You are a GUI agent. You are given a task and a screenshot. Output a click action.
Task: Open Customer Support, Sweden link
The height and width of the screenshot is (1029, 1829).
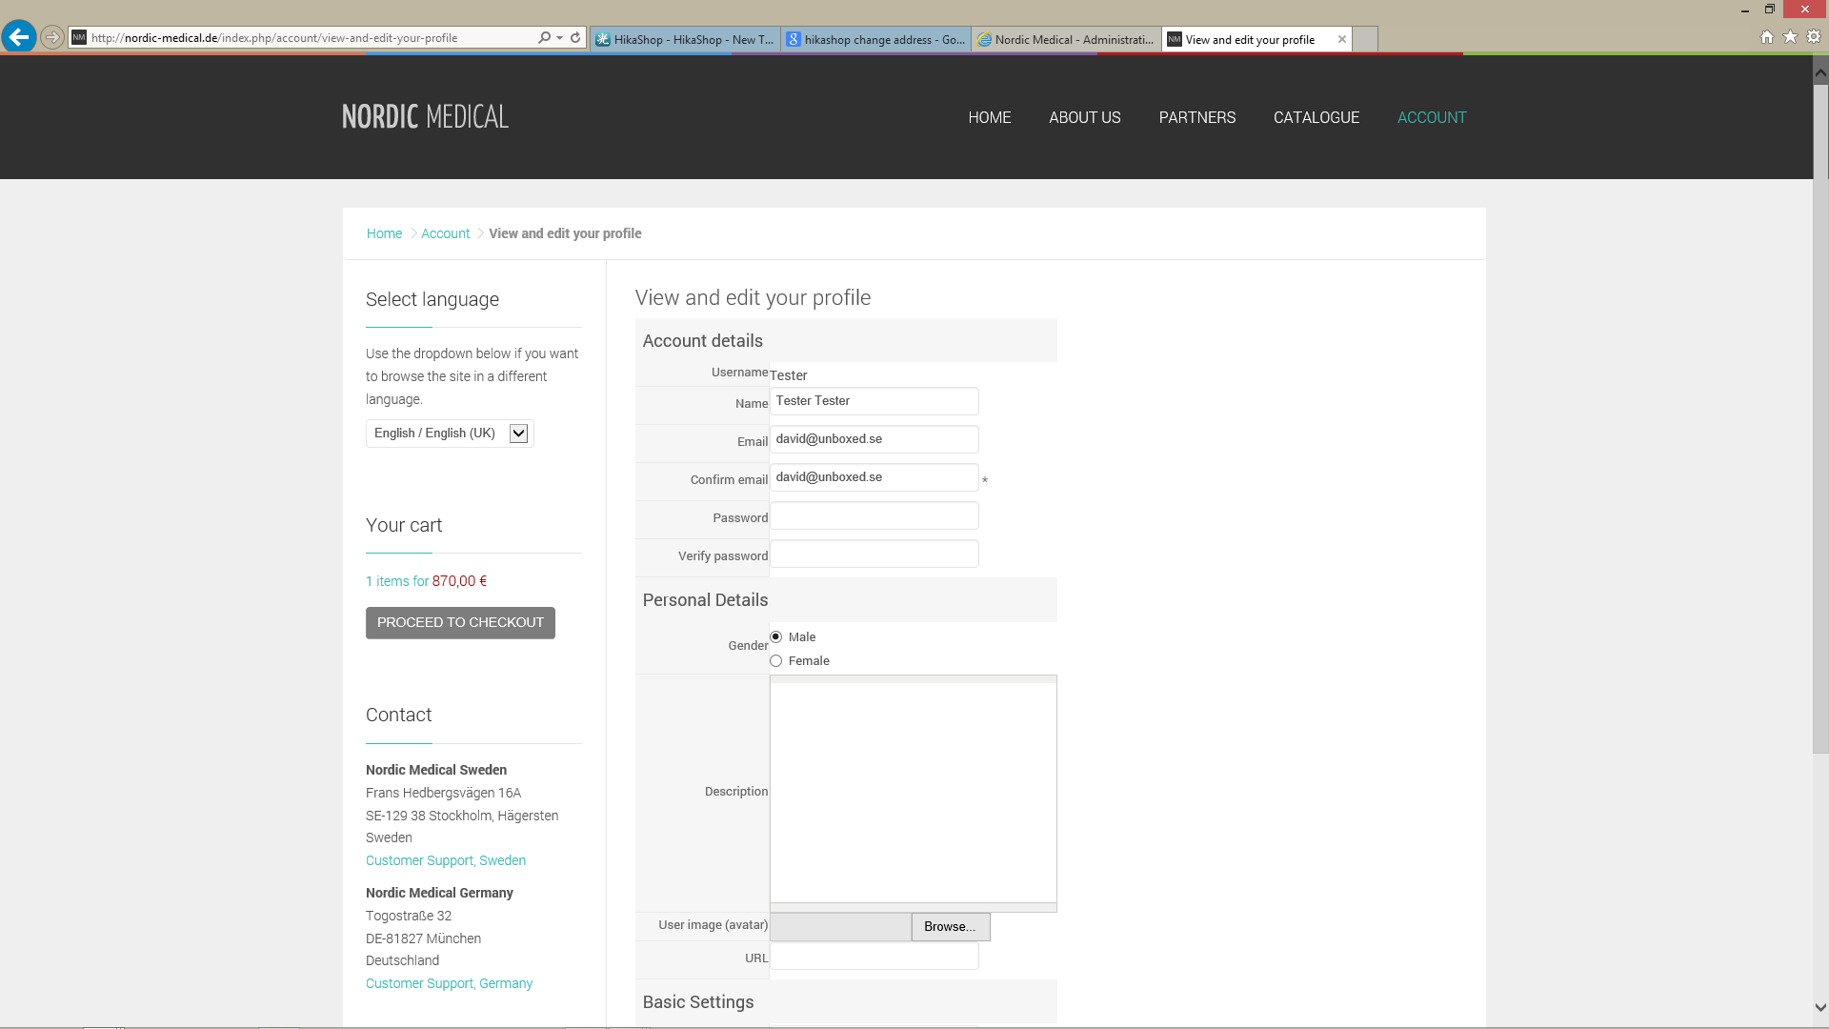pyautogui.click(x=445, y=860)
